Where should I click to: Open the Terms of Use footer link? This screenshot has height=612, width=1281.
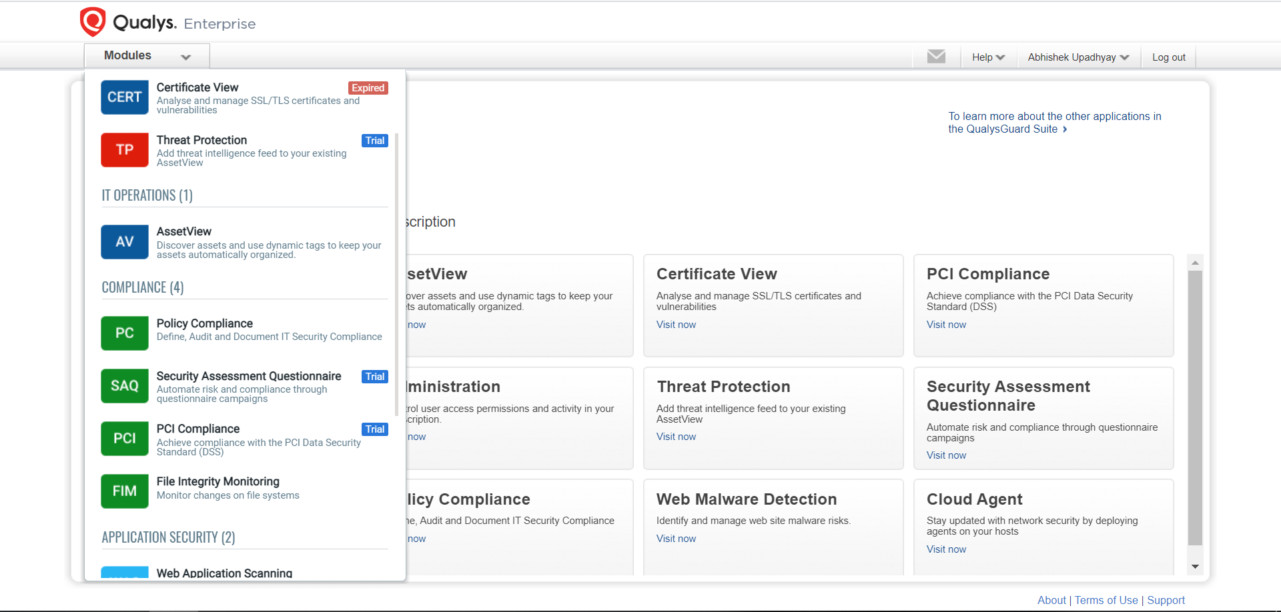coord(1106,600)
